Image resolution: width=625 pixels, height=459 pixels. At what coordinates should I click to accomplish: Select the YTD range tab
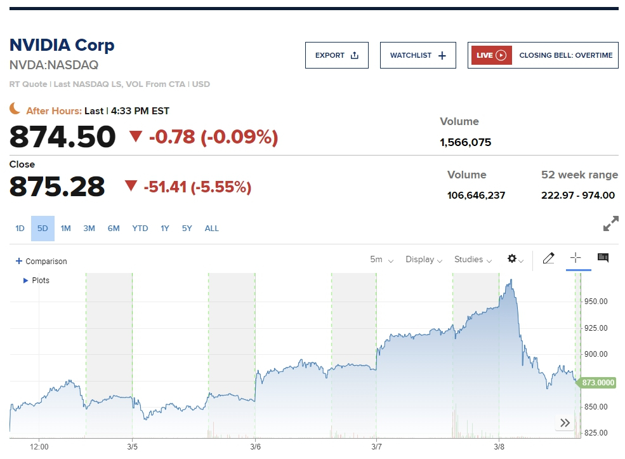pyautogui.click(x=140, y=229)
